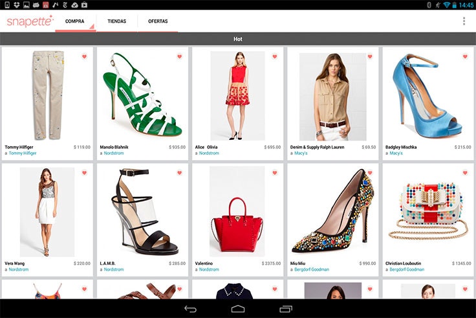Toggle heart on Valentino red bag
This screenshot has width=476, height=318.
[x=275, y=172]
